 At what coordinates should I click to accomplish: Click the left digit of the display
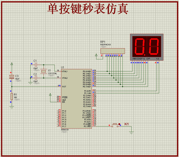point(139,46)
